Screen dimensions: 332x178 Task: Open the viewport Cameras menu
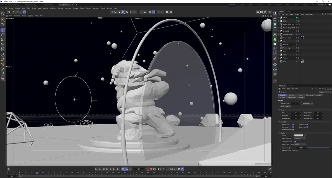(x=17, y=16)
